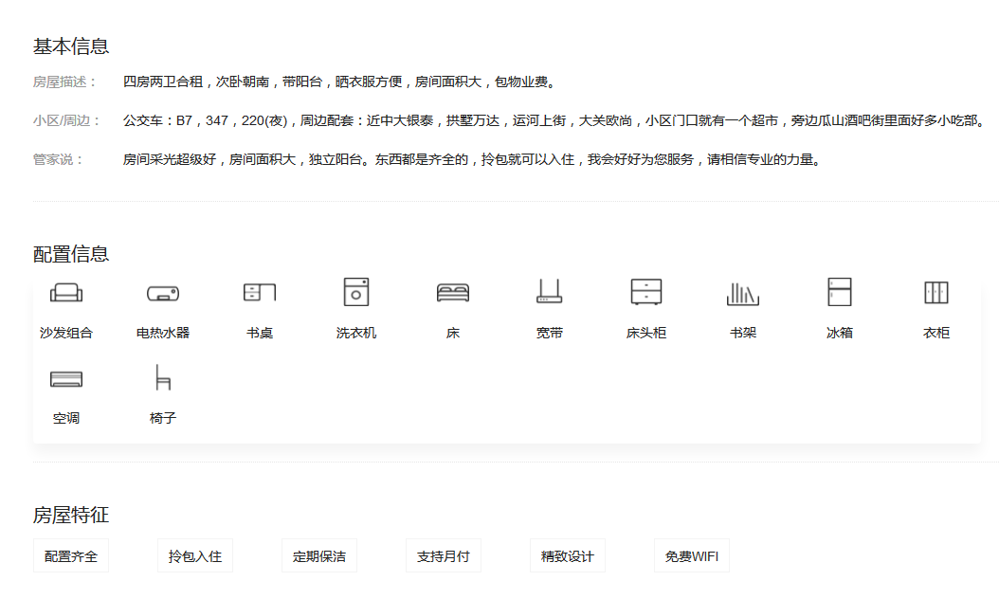
Task: Click the washing machine (洗衣机) icon
Action: 356,292
